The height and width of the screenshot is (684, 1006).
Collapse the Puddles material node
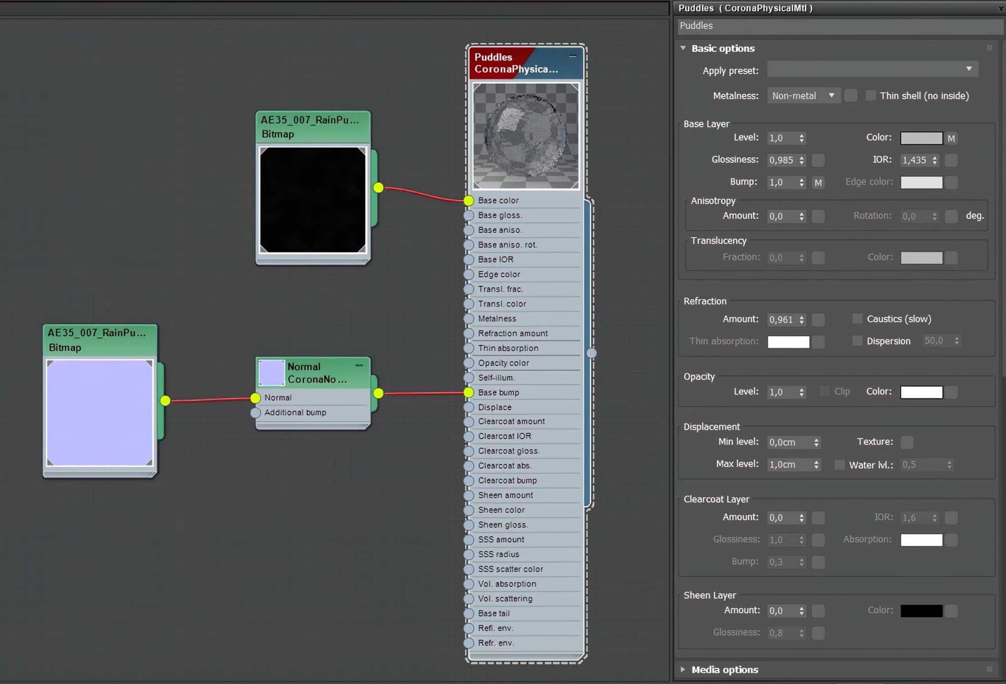[573, 56]
